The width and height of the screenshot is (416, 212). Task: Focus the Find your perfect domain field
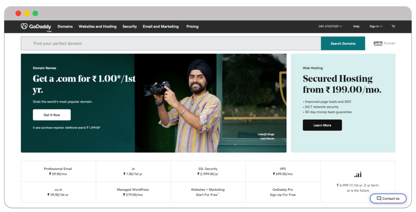[171, 43]
